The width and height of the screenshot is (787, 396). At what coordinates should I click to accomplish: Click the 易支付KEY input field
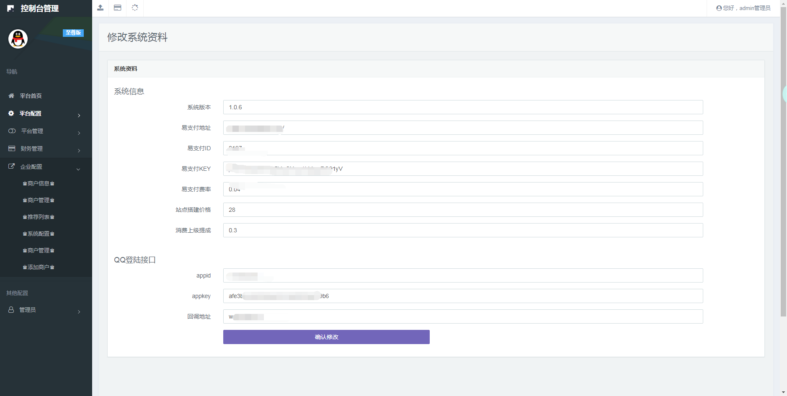(x=463, y=169)
